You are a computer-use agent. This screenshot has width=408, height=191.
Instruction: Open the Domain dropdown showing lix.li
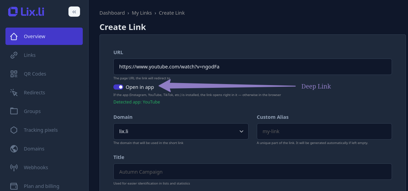point(181,131)
